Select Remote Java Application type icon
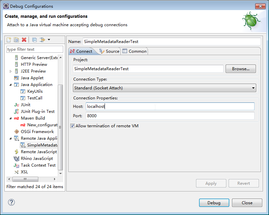The width and height of the screenshot is (269, 215). click(16, 138)
